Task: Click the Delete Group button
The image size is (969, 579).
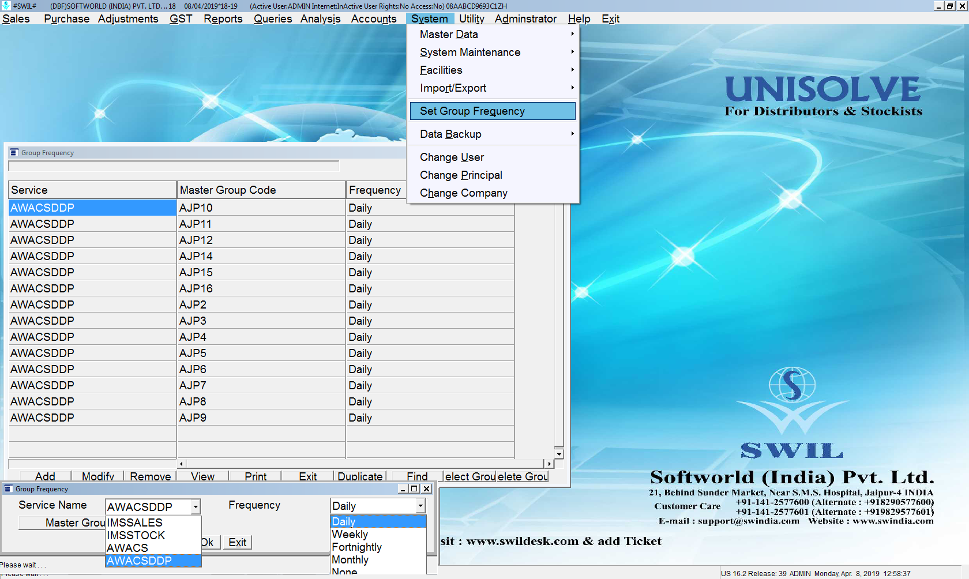Action: 523,476
